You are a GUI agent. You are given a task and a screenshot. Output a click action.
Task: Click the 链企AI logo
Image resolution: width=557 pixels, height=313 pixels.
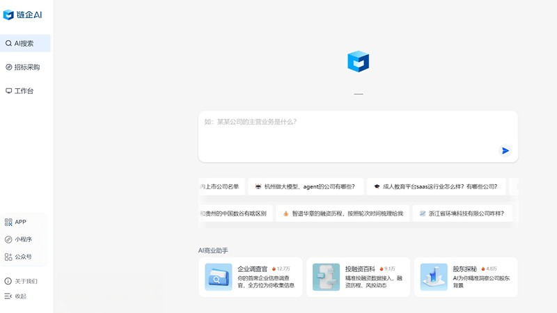pyautogui.click(x=23, y=15)
